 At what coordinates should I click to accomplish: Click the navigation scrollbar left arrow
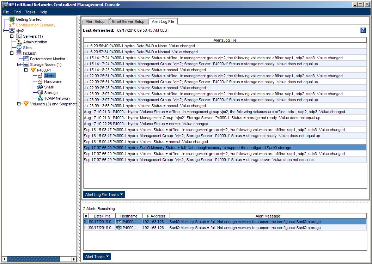[x=5, y=259]
